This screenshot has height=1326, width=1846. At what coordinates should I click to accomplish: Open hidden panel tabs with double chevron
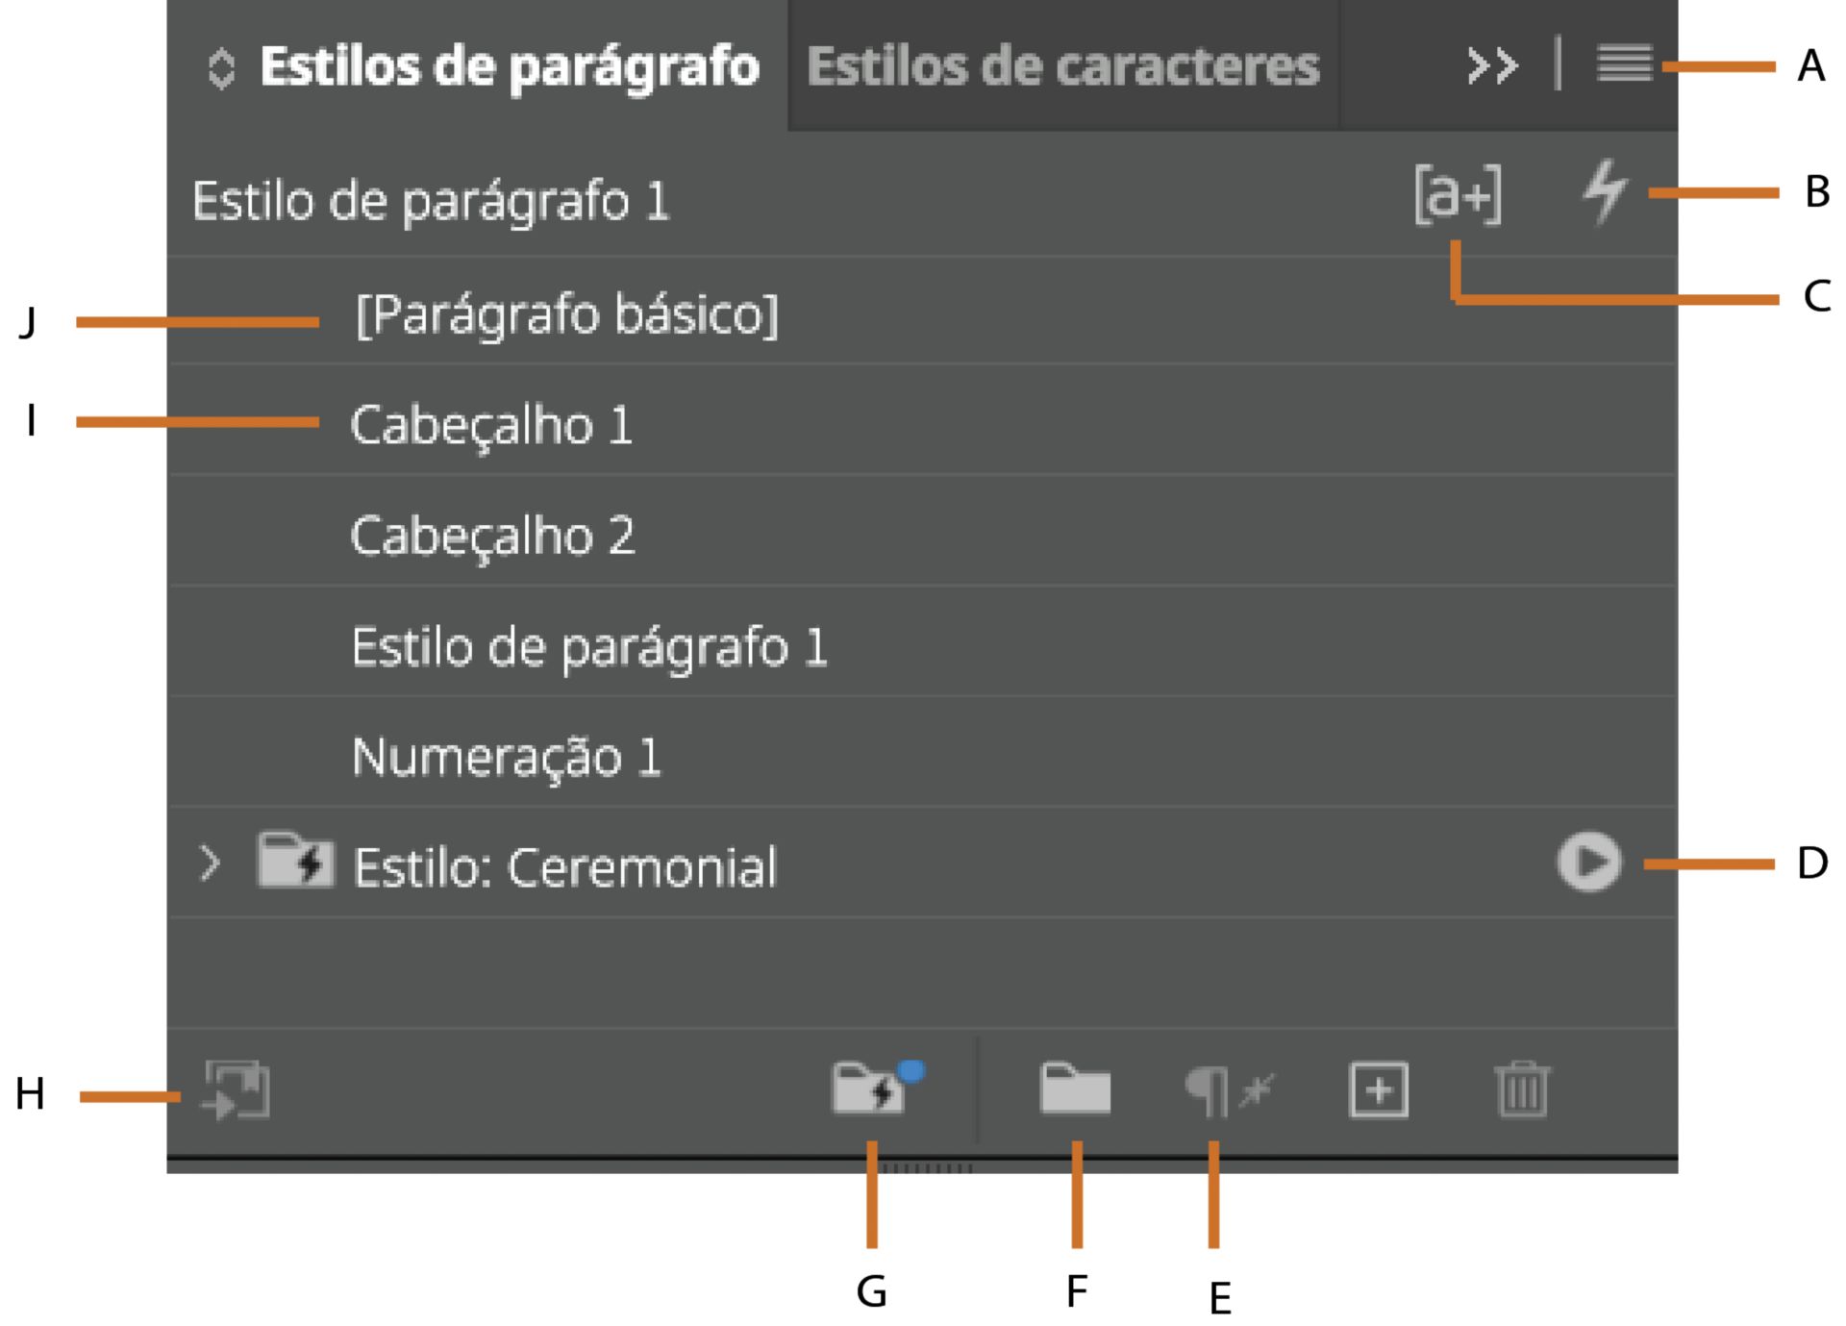(1491, 65)
